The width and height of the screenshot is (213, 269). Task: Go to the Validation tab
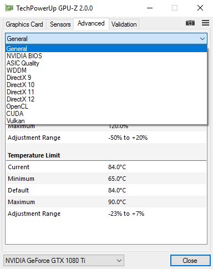124,24
